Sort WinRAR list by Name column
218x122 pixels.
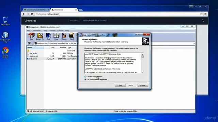(35, 47)
